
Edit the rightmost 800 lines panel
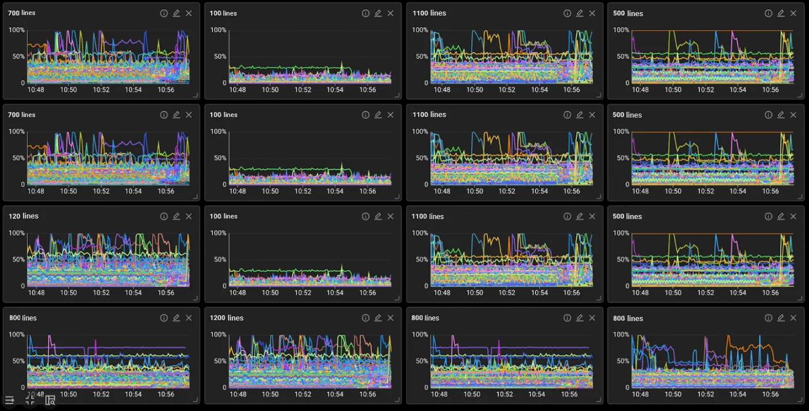tap(781, 318)
